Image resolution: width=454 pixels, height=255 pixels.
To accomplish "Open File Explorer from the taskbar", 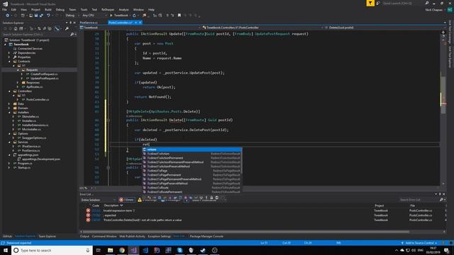I will (x=110, y=250).
